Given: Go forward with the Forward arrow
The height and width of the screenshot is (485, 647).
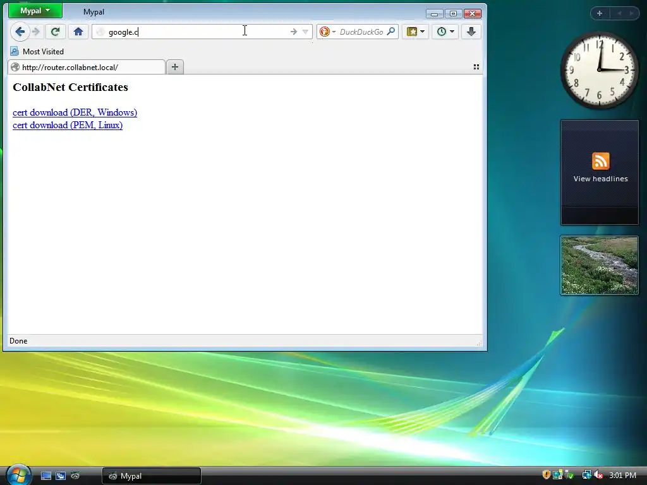Looking at the screenshot, I should coord(36,32).
